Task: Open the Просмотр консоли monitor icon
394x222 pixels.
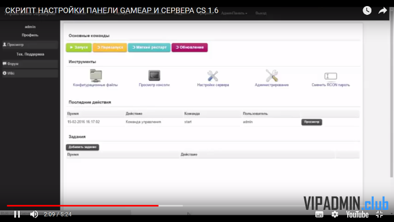Action: (154, 75)
